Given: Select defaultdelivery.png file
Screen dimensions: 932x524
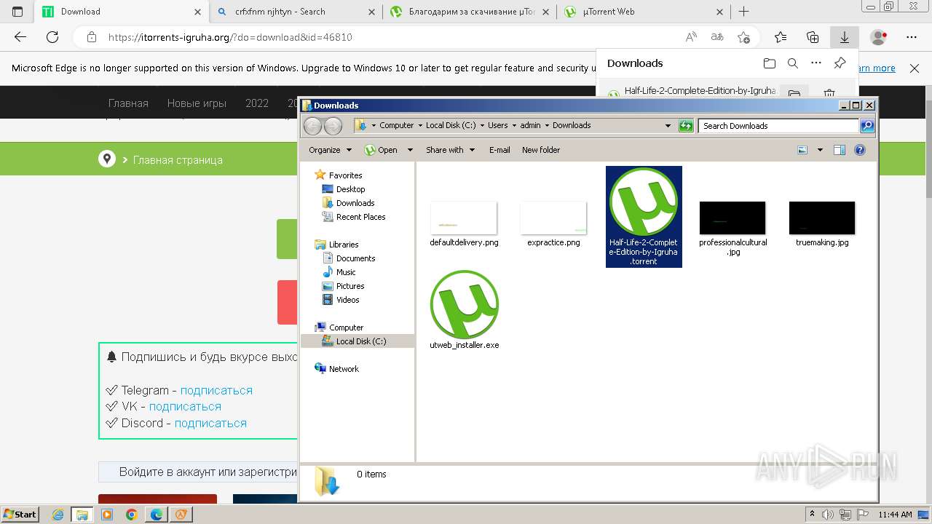Looking at the screenshot, I should pos(464,223).
